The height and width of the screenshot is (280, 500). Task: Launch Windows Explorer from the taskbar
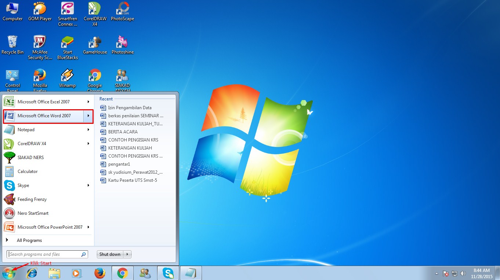54,273
